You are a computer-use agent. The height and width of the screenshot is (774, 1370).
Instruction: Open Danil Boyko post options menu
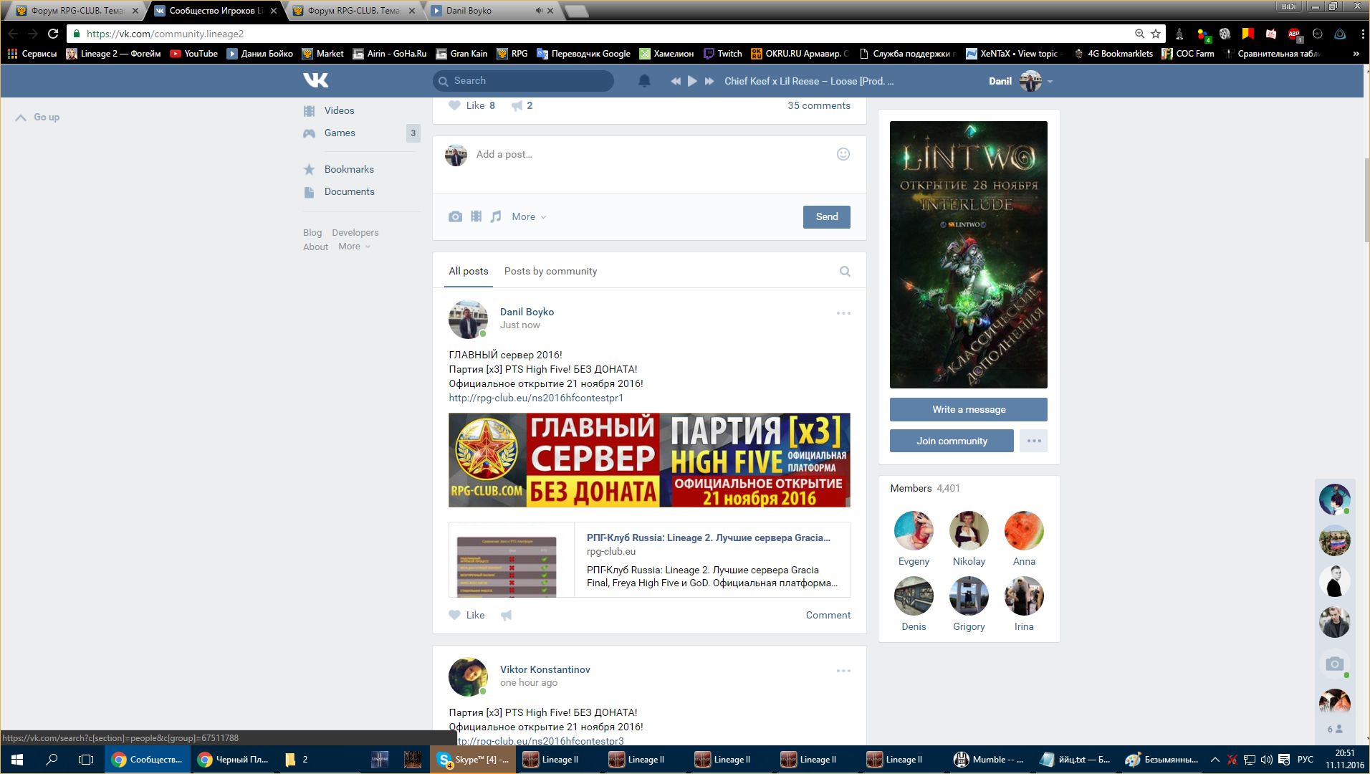tap(843, 313)
